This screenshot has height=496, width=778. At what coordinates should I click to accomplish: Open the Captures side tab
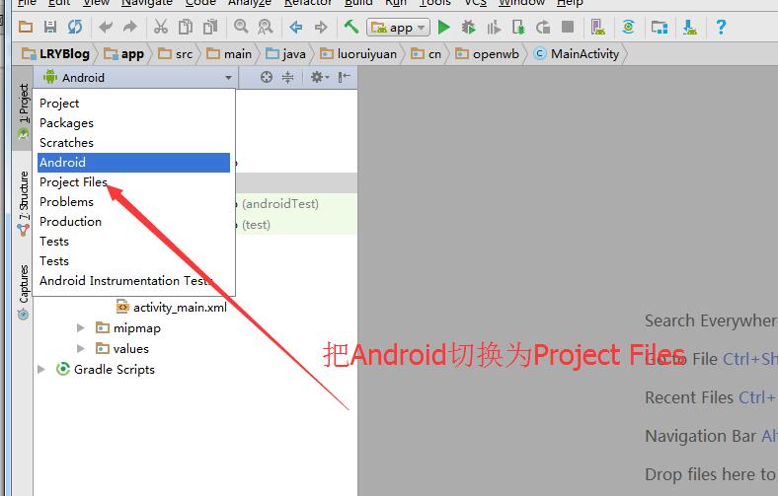[24, 292]
